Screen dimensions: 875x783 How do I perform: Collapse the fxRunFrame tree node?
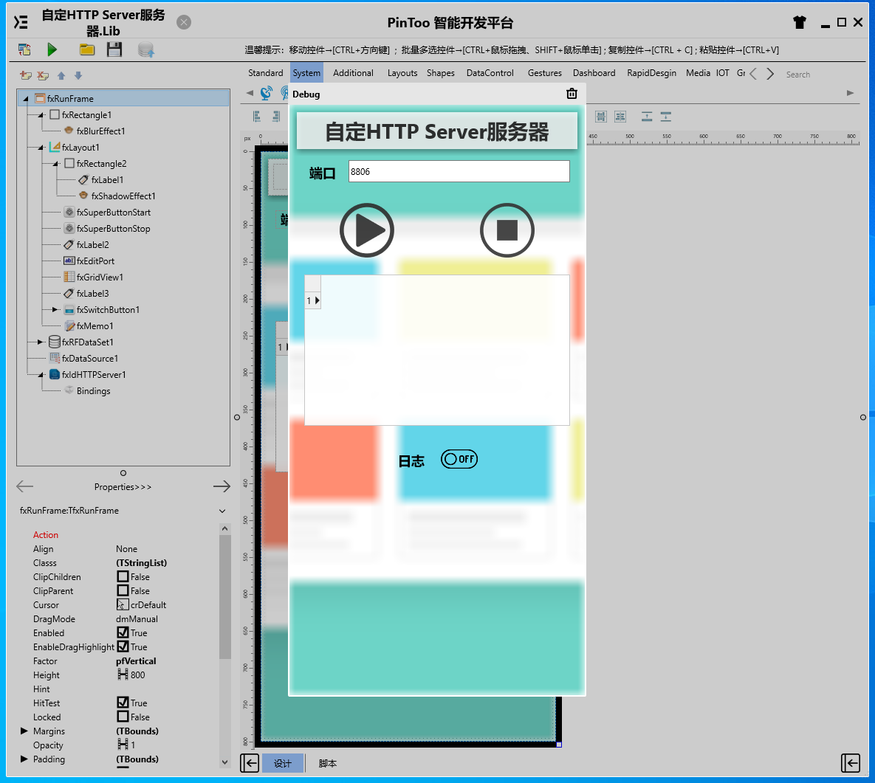point(26,99)
